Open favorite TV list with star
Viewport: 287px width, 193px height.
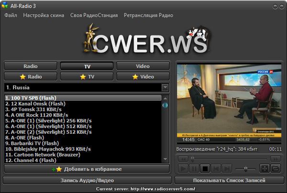coord(87,76)
